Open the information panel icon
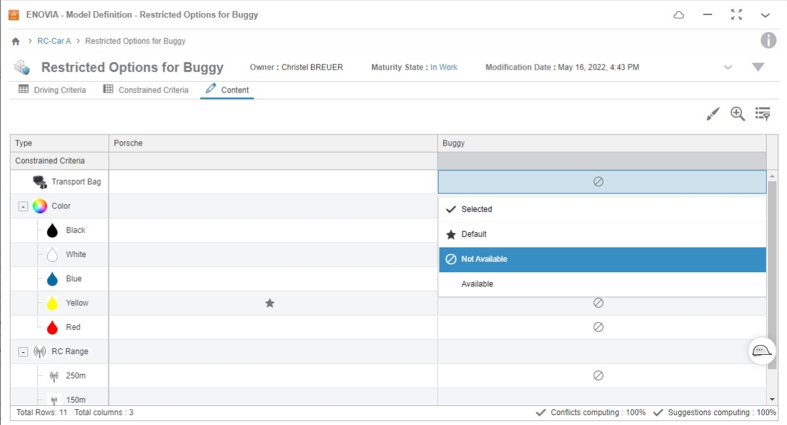787x425 pixels. point(768,41)
